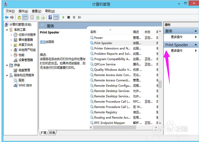199x142 pixels.
Task: Select the Power service row
Action: (124, 38)
